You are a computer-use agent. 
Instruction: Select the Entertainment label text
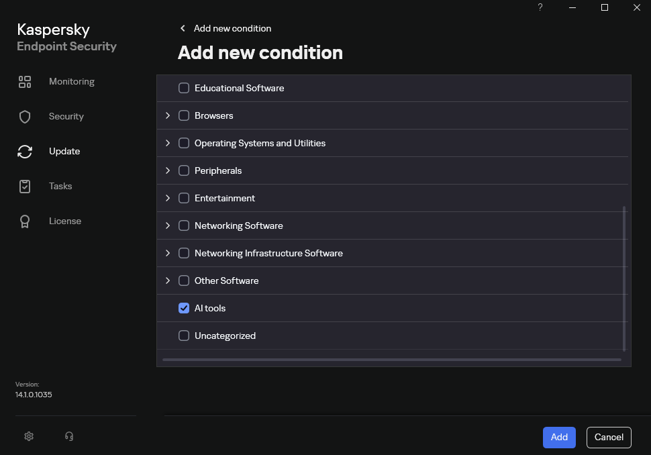point(225,198)
